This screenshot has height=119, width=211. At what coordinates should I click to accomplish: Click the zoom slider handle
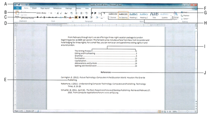[187, 111]
